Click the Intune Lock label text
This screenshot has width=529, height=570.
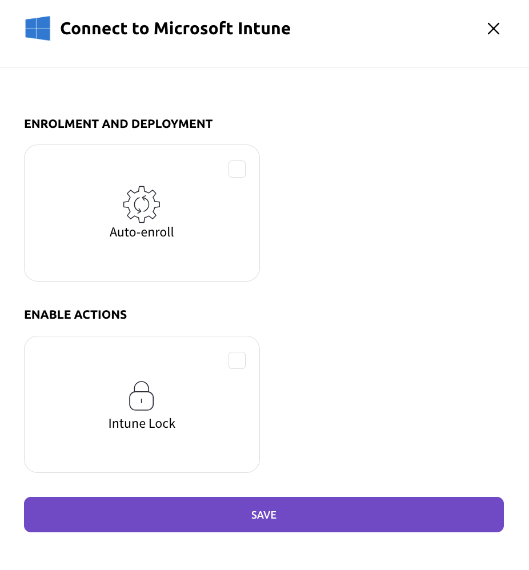[x=141, y=423]
